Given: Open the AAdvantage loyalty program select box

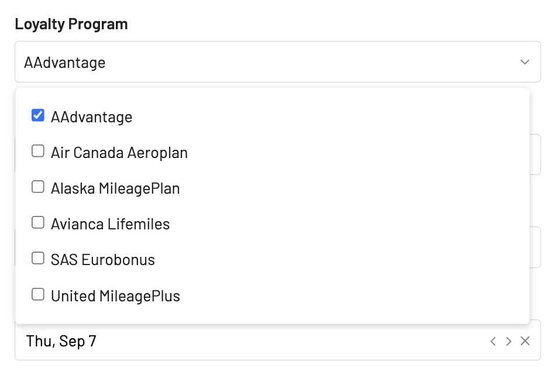Looking at the screenshot, I should (278, 62).
